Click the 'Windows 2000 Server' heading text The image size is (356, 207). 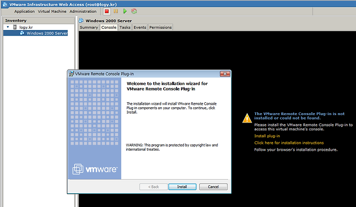pos(108,21)
